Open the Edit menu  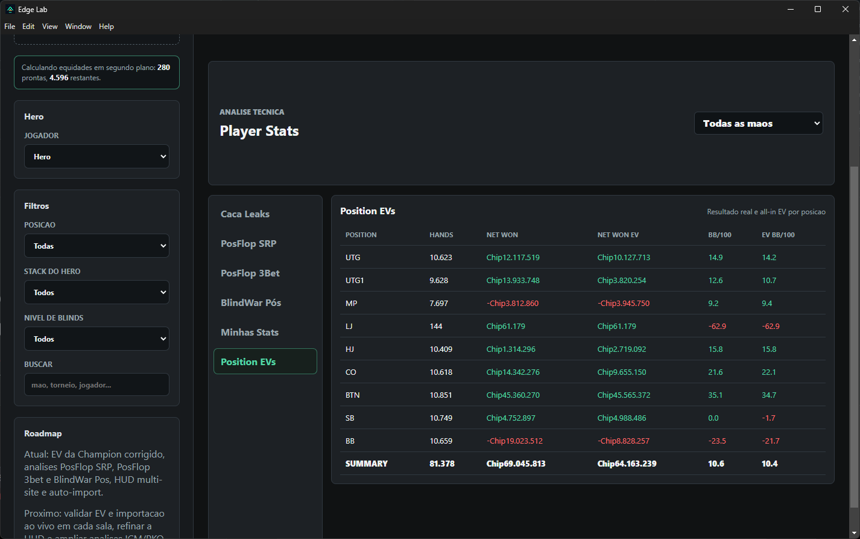tap(28, 27)
